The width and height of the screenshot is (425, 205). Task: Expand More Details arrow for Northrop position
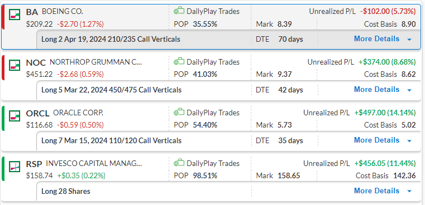coord(409,90)
